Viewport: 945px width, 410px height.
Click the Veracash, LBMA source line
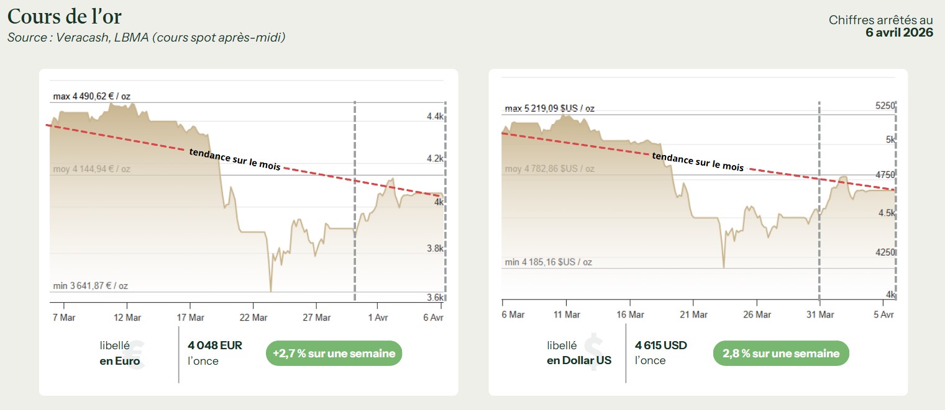(x=146, y=37)
